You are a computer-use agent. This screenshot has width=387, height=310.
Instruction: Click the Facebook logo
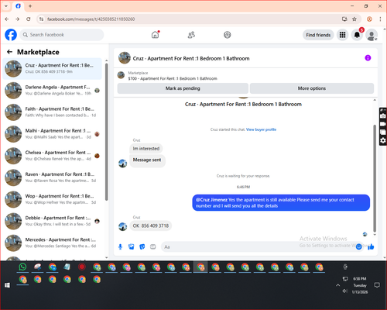pos(11,35)
